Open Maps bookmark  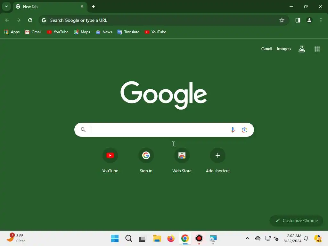pos(82,32)
